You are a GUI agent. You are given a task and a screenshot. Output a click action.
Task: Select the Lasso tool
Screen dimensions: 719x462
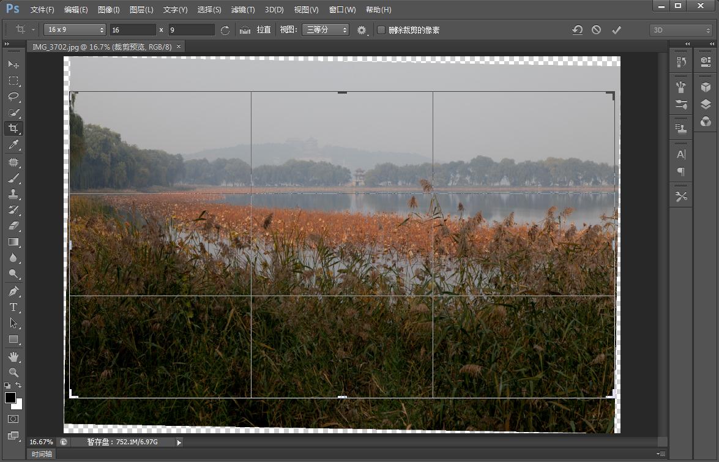(13, 97)
